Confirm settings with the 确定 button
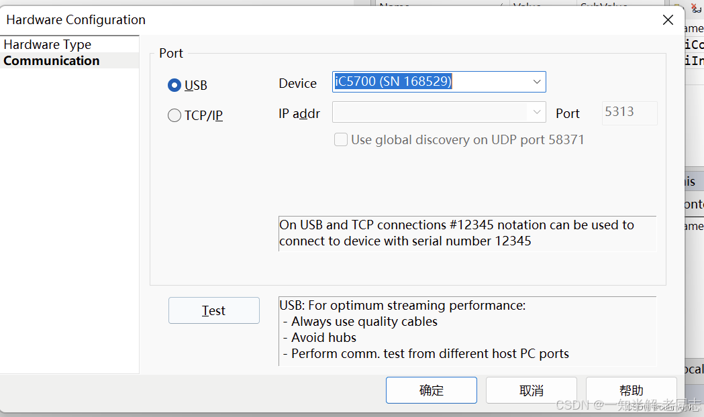 point(431,390)
